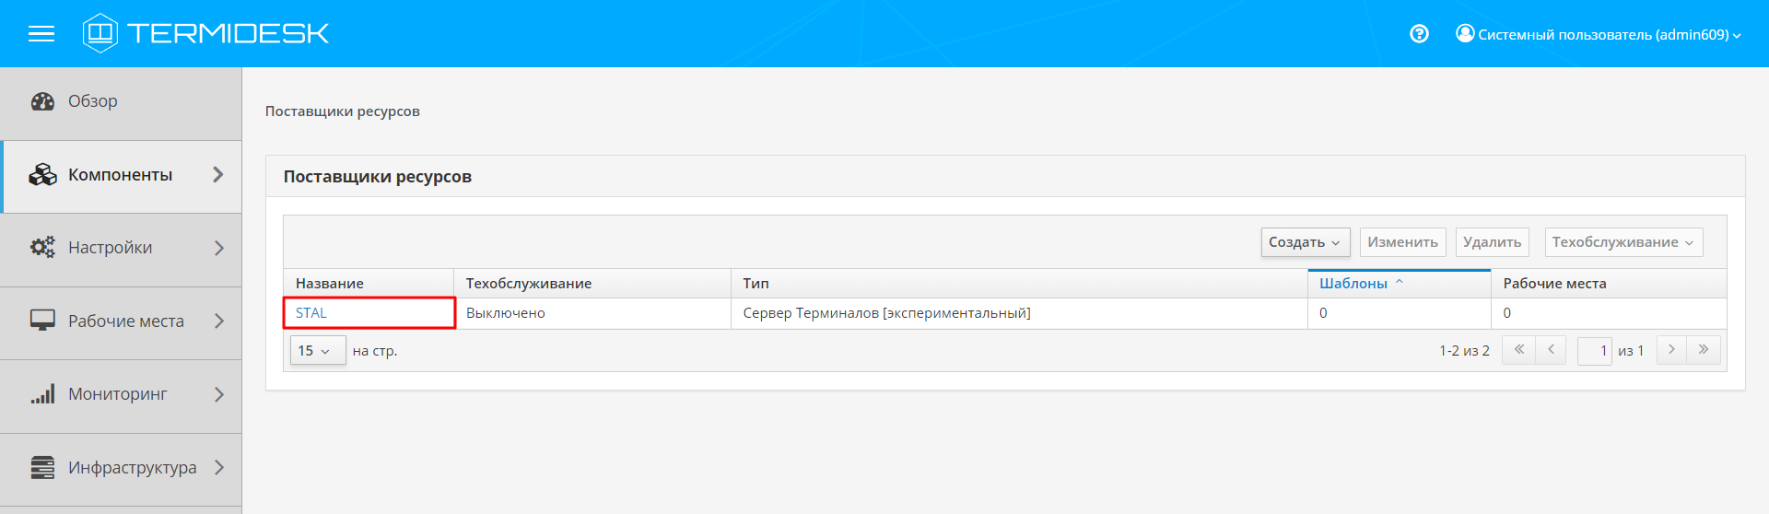Click the Мониторинг signal bars icon
The image size is (1769, 514).
(x=42, y=394)
